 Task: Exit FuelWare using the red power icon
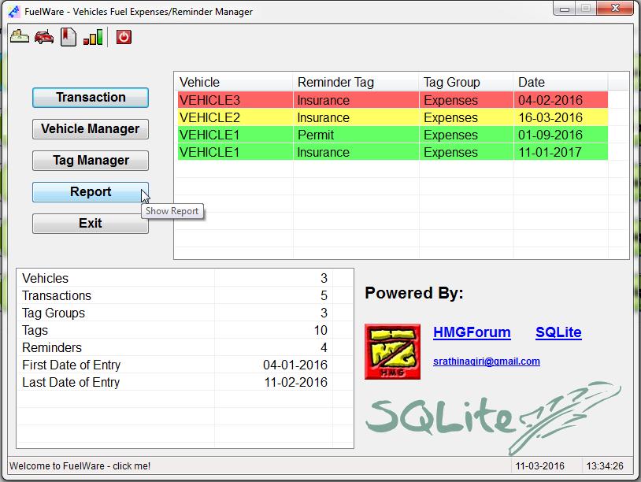[x=123, y=36]
